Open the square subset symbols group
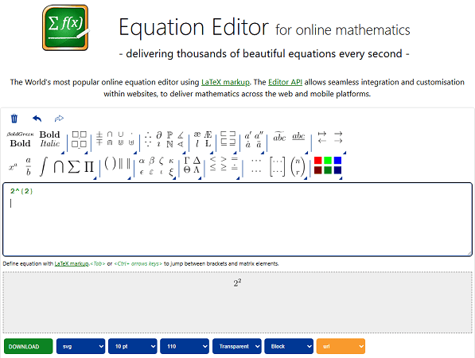Screen dimensions: 475x358 pyautogui.click(x=228, y=138)
